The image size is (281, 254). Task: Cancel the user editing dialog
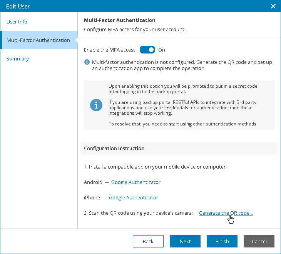[x=259, y=241]
